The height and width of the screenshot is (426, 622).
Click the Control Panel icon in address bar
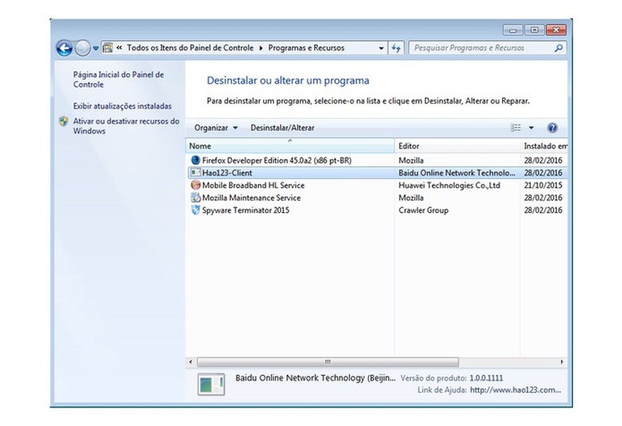(x=107, y=48)
